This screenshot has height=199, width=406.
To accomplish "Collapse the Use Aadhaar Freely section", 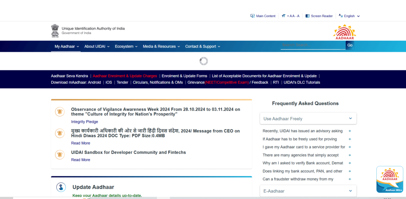I will [x=350, y=118].
